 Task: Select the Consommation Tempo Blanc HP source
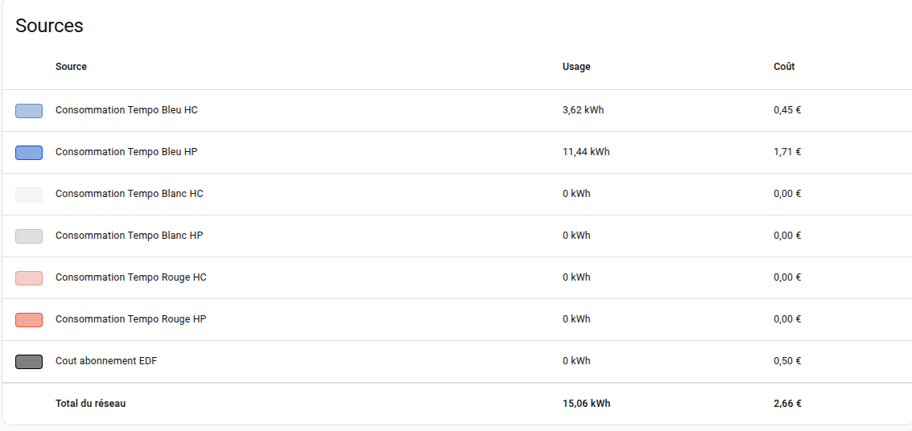129,236
